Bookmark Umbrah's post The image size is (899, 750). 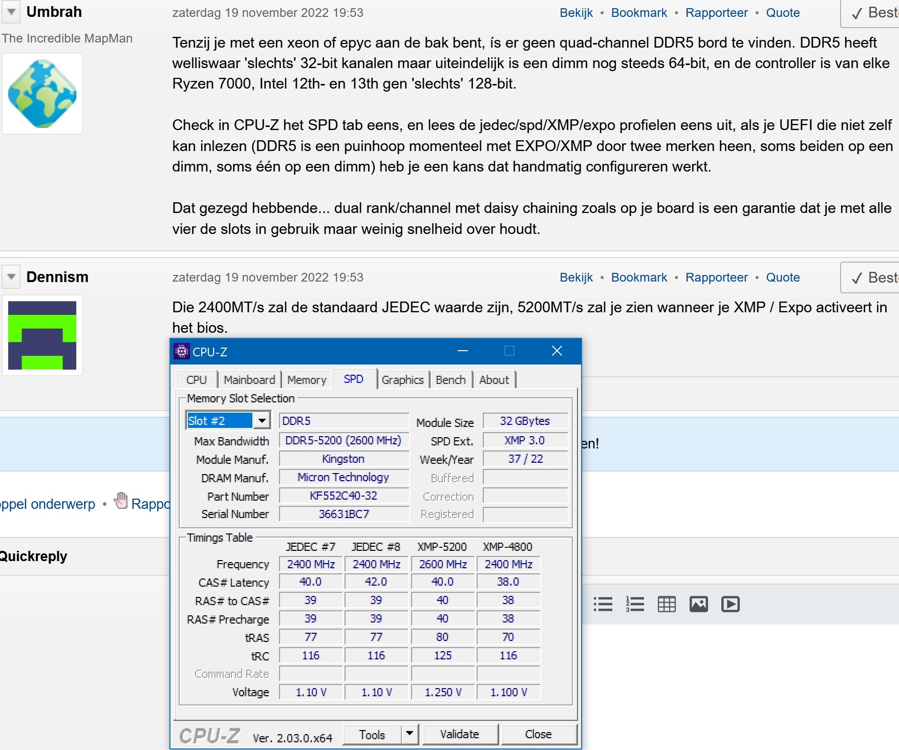tap(639, 13)
